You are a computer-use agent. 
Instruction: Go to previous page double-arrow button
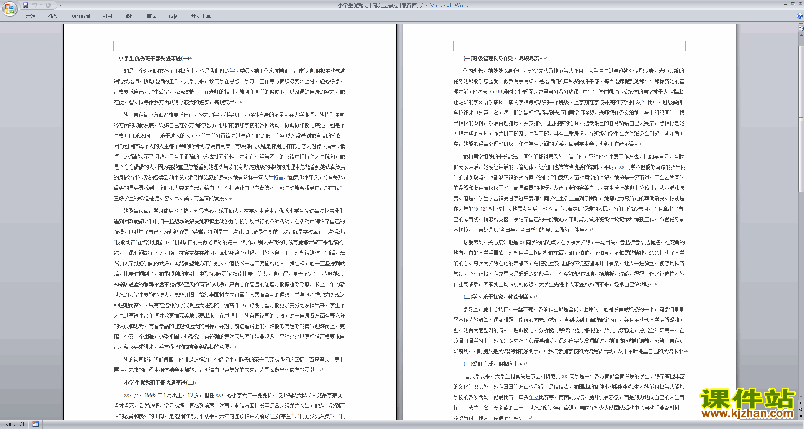(x=801, y=403)
